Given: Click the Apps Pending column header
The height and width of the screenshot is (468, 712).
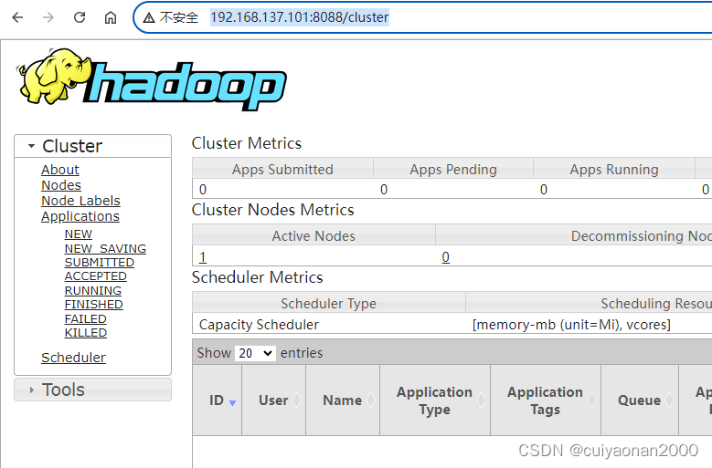Looking at the screenshot, I should pos(453,170).
